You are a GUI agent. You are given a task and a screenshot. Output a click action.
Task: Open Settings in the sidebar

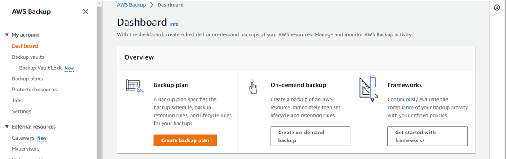coord(22,111)
